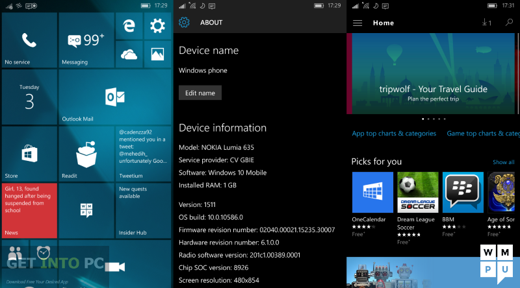
Task: Open the Store tile
Action: click(29, 154)
